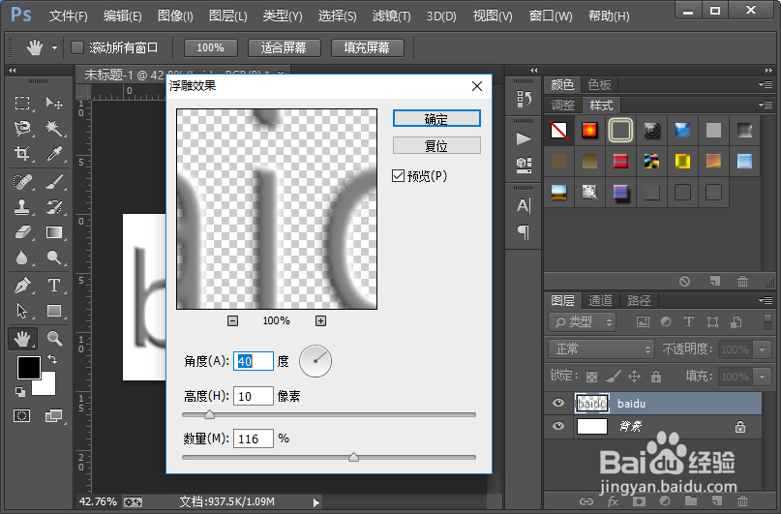Delete layer with Layers panel trash icon

(x=742, y=501)
